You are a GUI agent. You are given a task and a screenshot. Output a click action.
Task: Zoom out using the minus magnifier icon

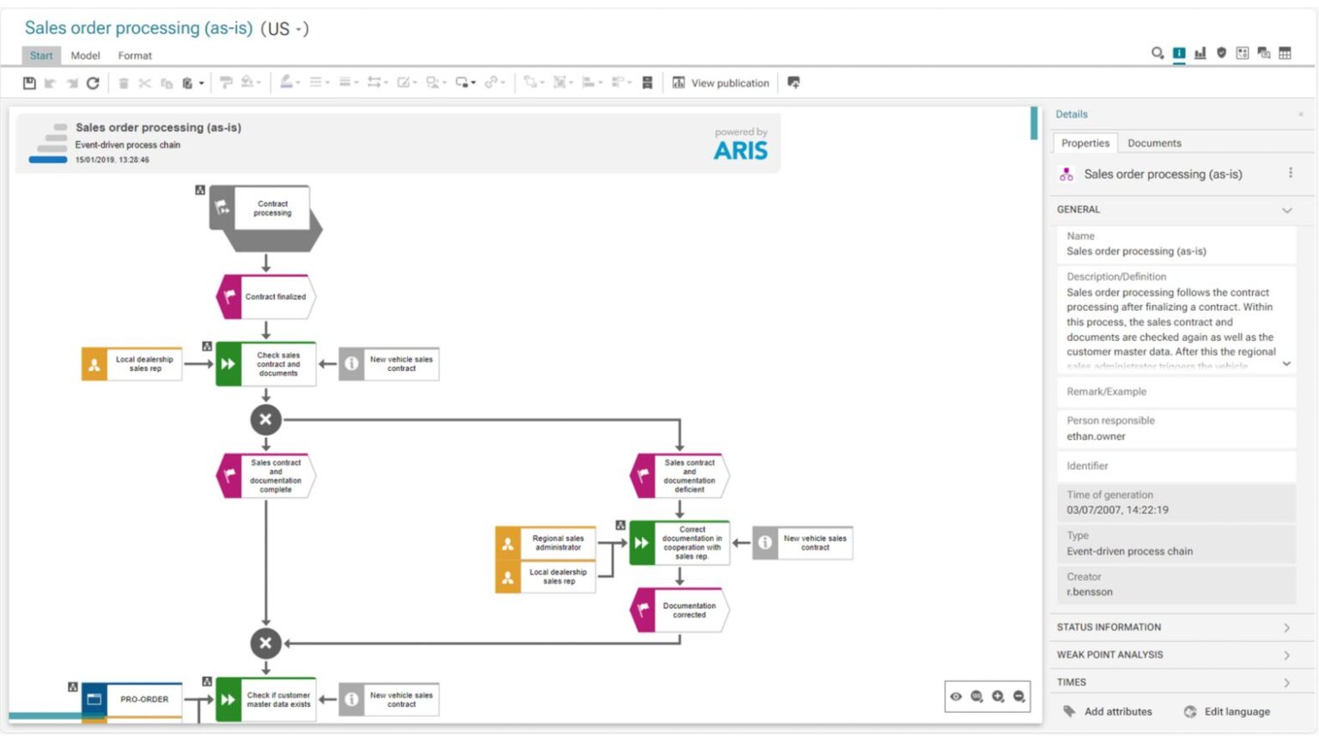click(1019, 696)
